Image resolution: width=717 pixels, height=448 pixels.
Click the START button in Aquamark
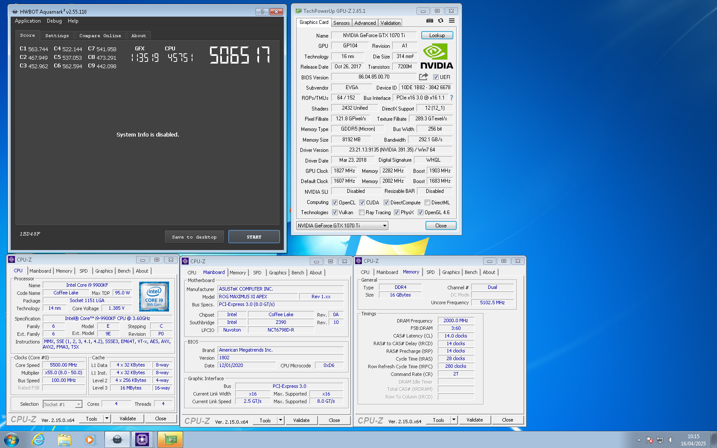click(x=254, y=237)
